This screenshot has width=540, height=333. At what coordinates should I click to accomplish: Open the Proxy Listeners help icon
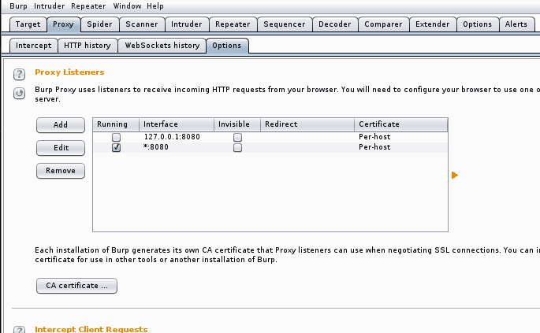tap(19, 74)
